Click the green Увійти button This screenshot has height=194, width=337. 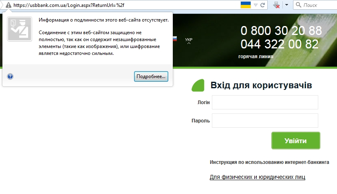296,141
